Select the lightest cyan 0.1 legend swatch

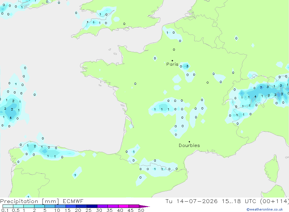pyautogui.click(x=8, y=206)
